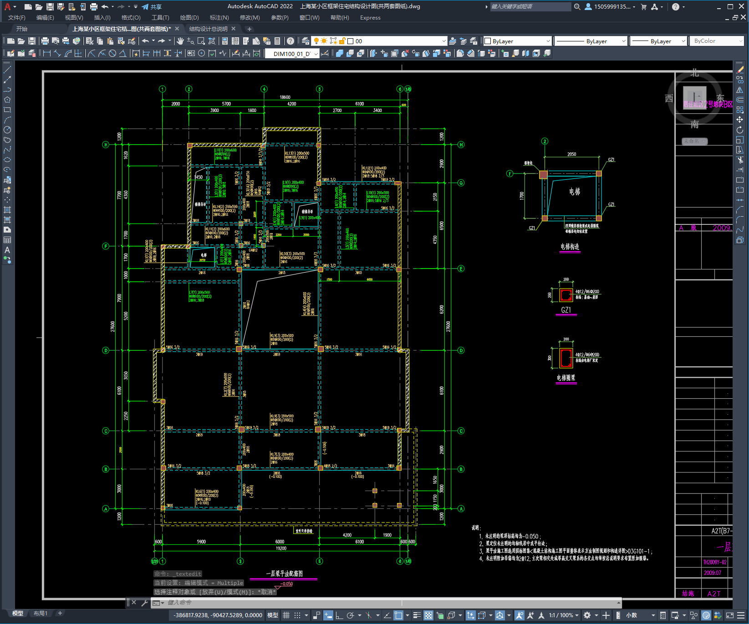Switch to the 布局1 layout tab
The height and width of the screenshot is (624, 749).
pos(41,614)
